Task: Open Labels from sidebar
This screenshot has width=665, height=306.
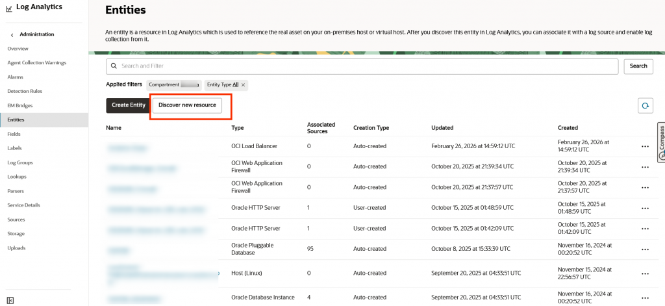Action: click(x=14, y=148)
